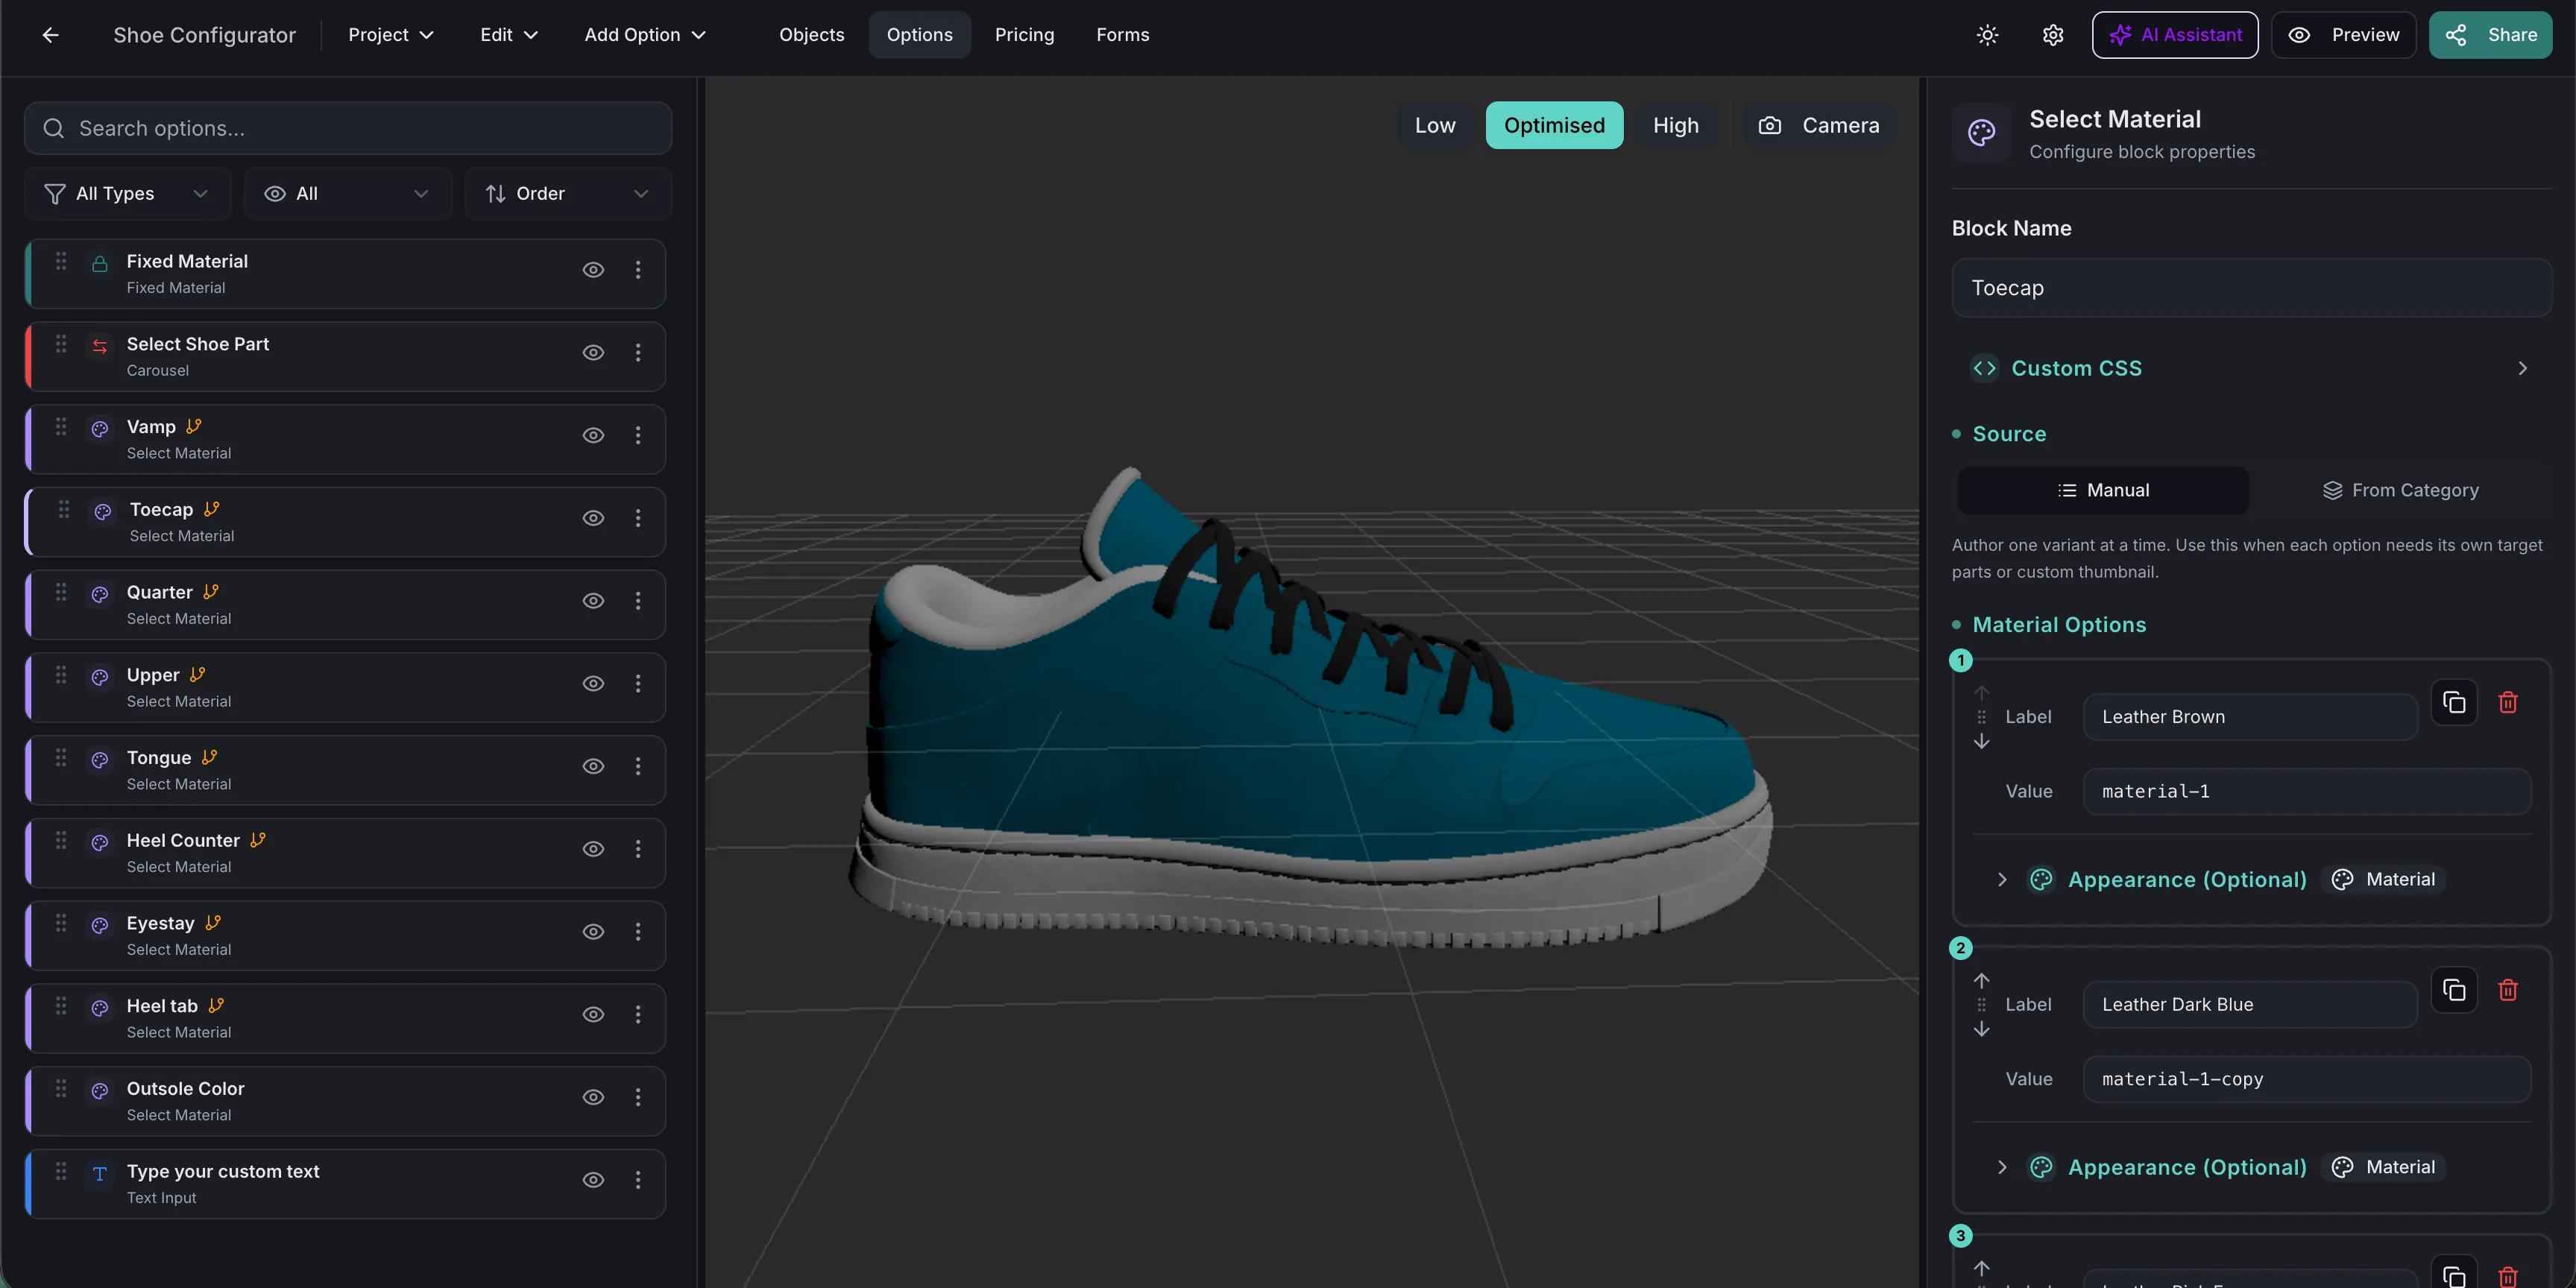
Task: Click the Block Name field containing Toecap
Action: pos(2251,289)
